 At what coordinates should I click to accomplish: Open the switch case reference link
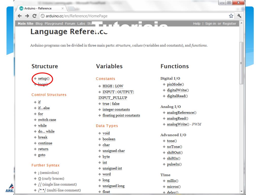click(x=47, y=120)
